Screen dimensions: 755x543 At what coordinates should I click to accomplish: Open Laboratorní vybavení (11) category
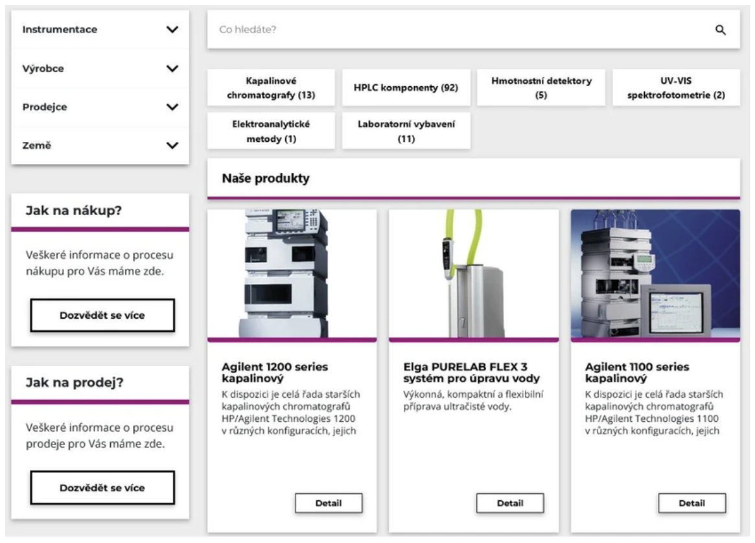[x=406, y=131]
